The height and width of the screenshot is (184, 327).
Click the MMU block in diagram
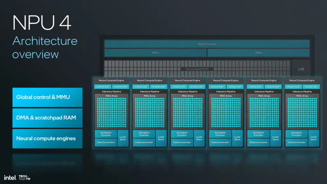[x=156, y=53]
